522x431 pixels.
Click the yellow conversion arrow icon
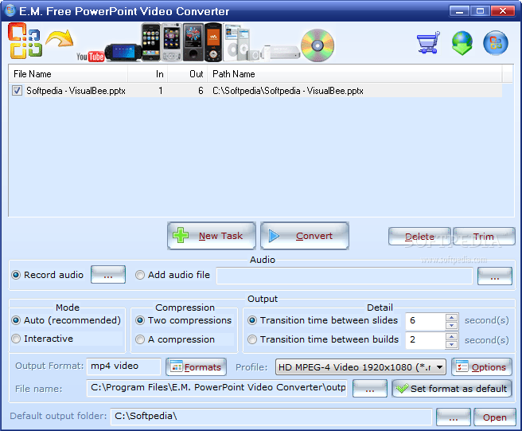pyautogui.click(x=60, y=38)
